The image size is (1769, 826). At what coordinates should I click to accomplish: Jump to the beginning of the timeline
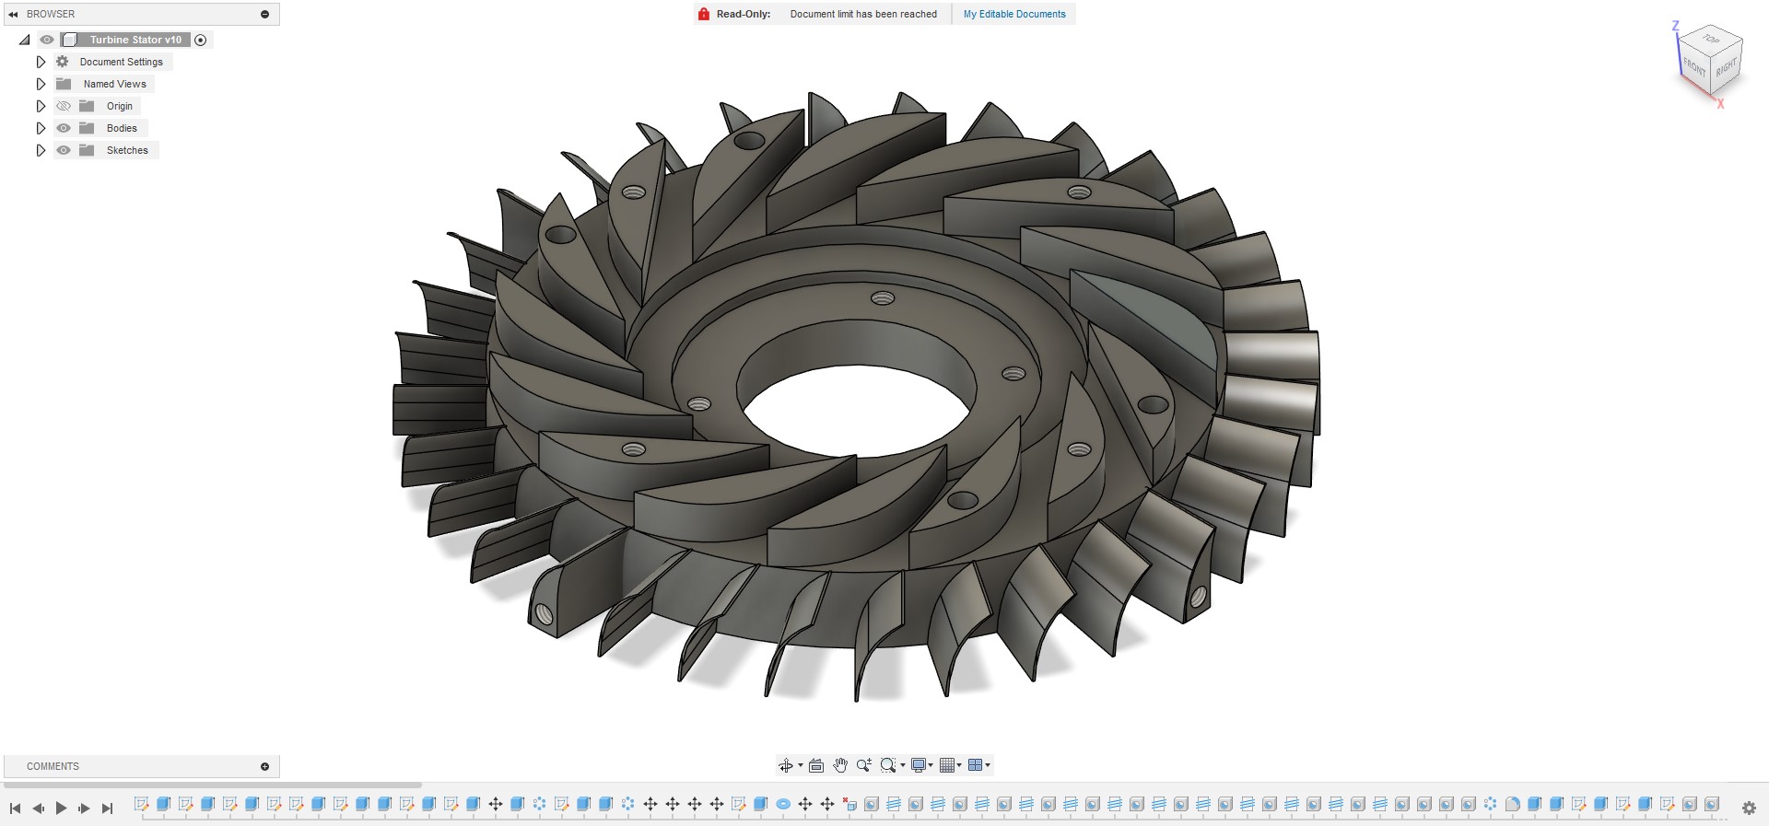coord(15,809)
